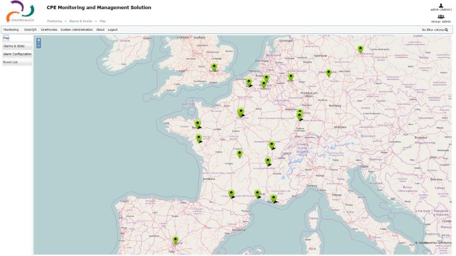Click the No filter criteria text
This screenshot has height=256, width=456.
[x=433, y=30]
